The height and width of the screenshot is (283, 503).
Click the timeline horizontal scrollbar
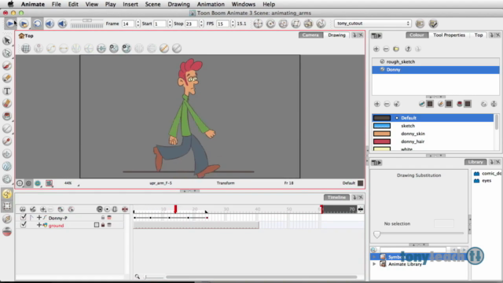pos(262,277)
